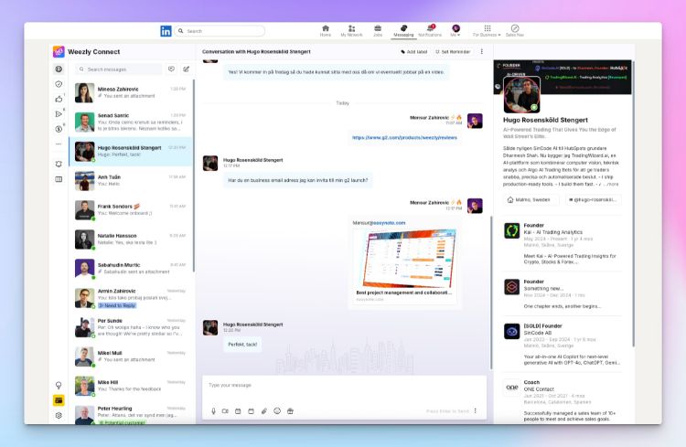
Task: Click the yellow card icon in sidebar
Action: pos(59,400)
